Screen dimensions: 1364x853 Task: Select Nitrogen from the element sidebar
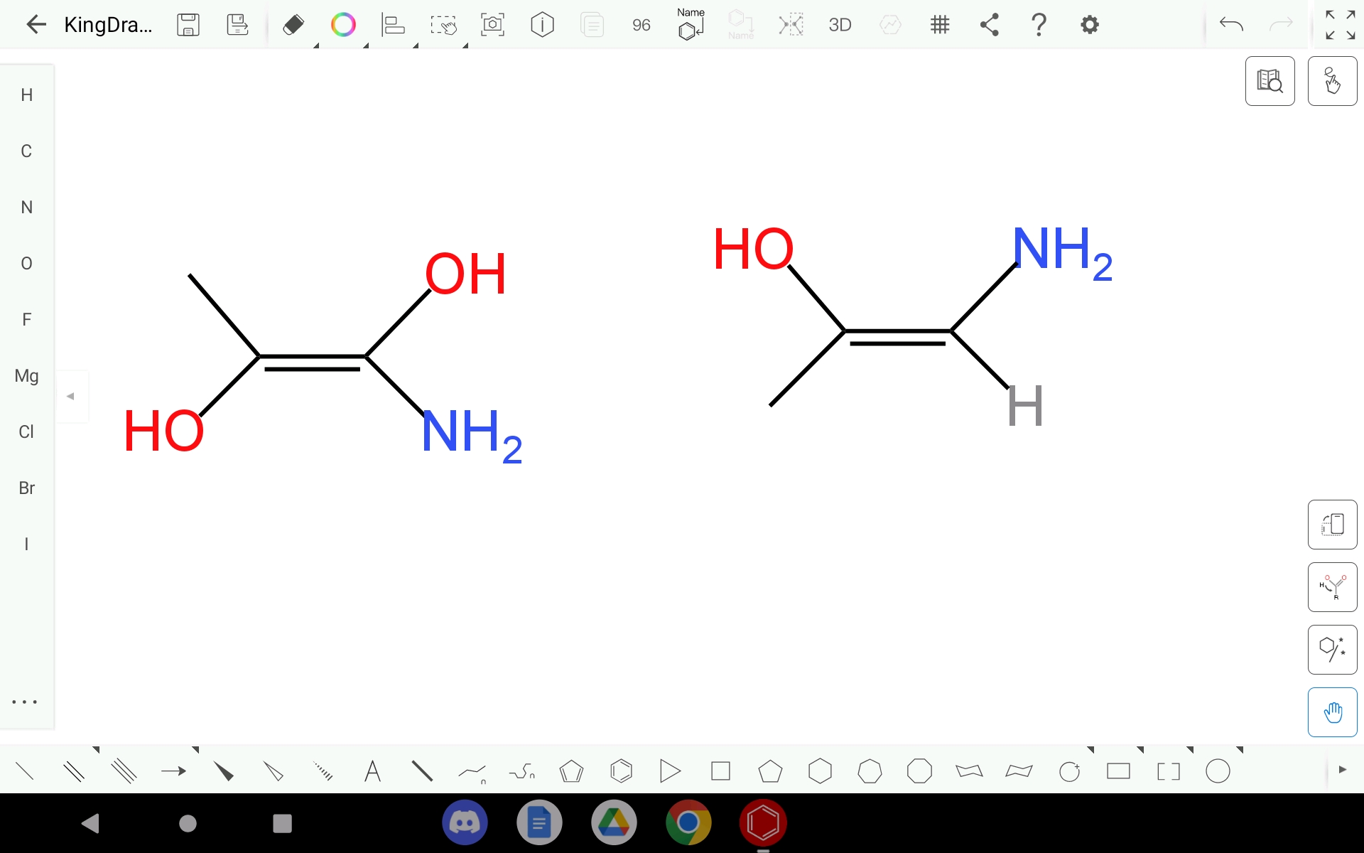coord(26,207)
